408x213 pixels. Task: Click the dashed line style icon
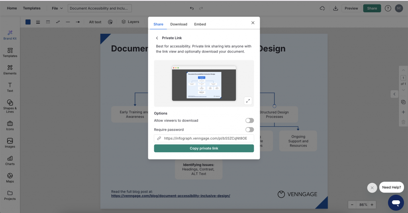48,22
